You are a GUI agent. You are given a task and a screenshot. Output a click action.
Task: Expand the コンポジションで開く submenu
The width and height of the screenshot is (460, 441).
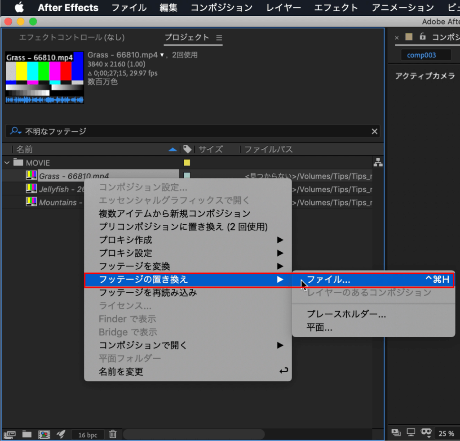click(x=188, y=345)
